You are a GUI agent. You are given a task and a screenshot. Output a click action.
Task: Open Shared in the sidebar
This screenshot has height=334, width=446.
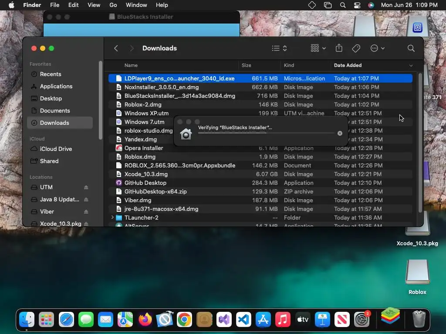coord(60,161)
